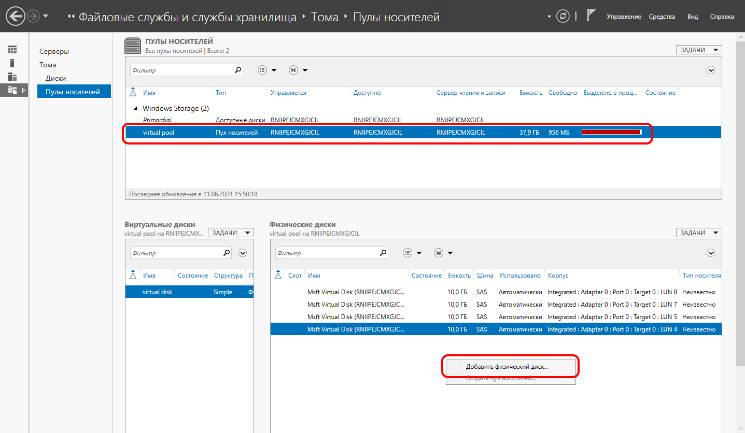Select Пулы носителей in navigation pane
Viewport: 745px width, 433px height.
click(x=74, y=92)
